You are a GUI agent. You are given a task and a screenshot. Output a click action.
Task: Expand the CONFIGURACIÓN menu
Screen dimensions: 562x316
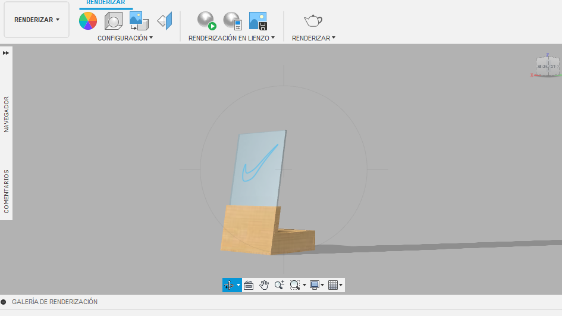pyautogui.click(x=125, y=38)
